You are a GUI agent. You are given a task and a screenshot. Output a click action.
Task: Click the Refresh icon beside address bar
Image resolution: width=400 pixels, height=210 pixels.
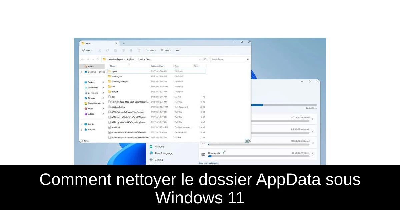coord(205,59)
